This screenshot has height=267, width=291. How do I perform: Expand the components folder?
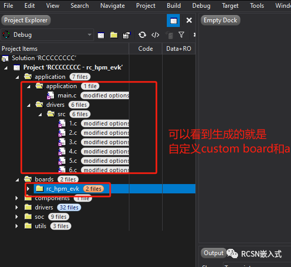17,198
